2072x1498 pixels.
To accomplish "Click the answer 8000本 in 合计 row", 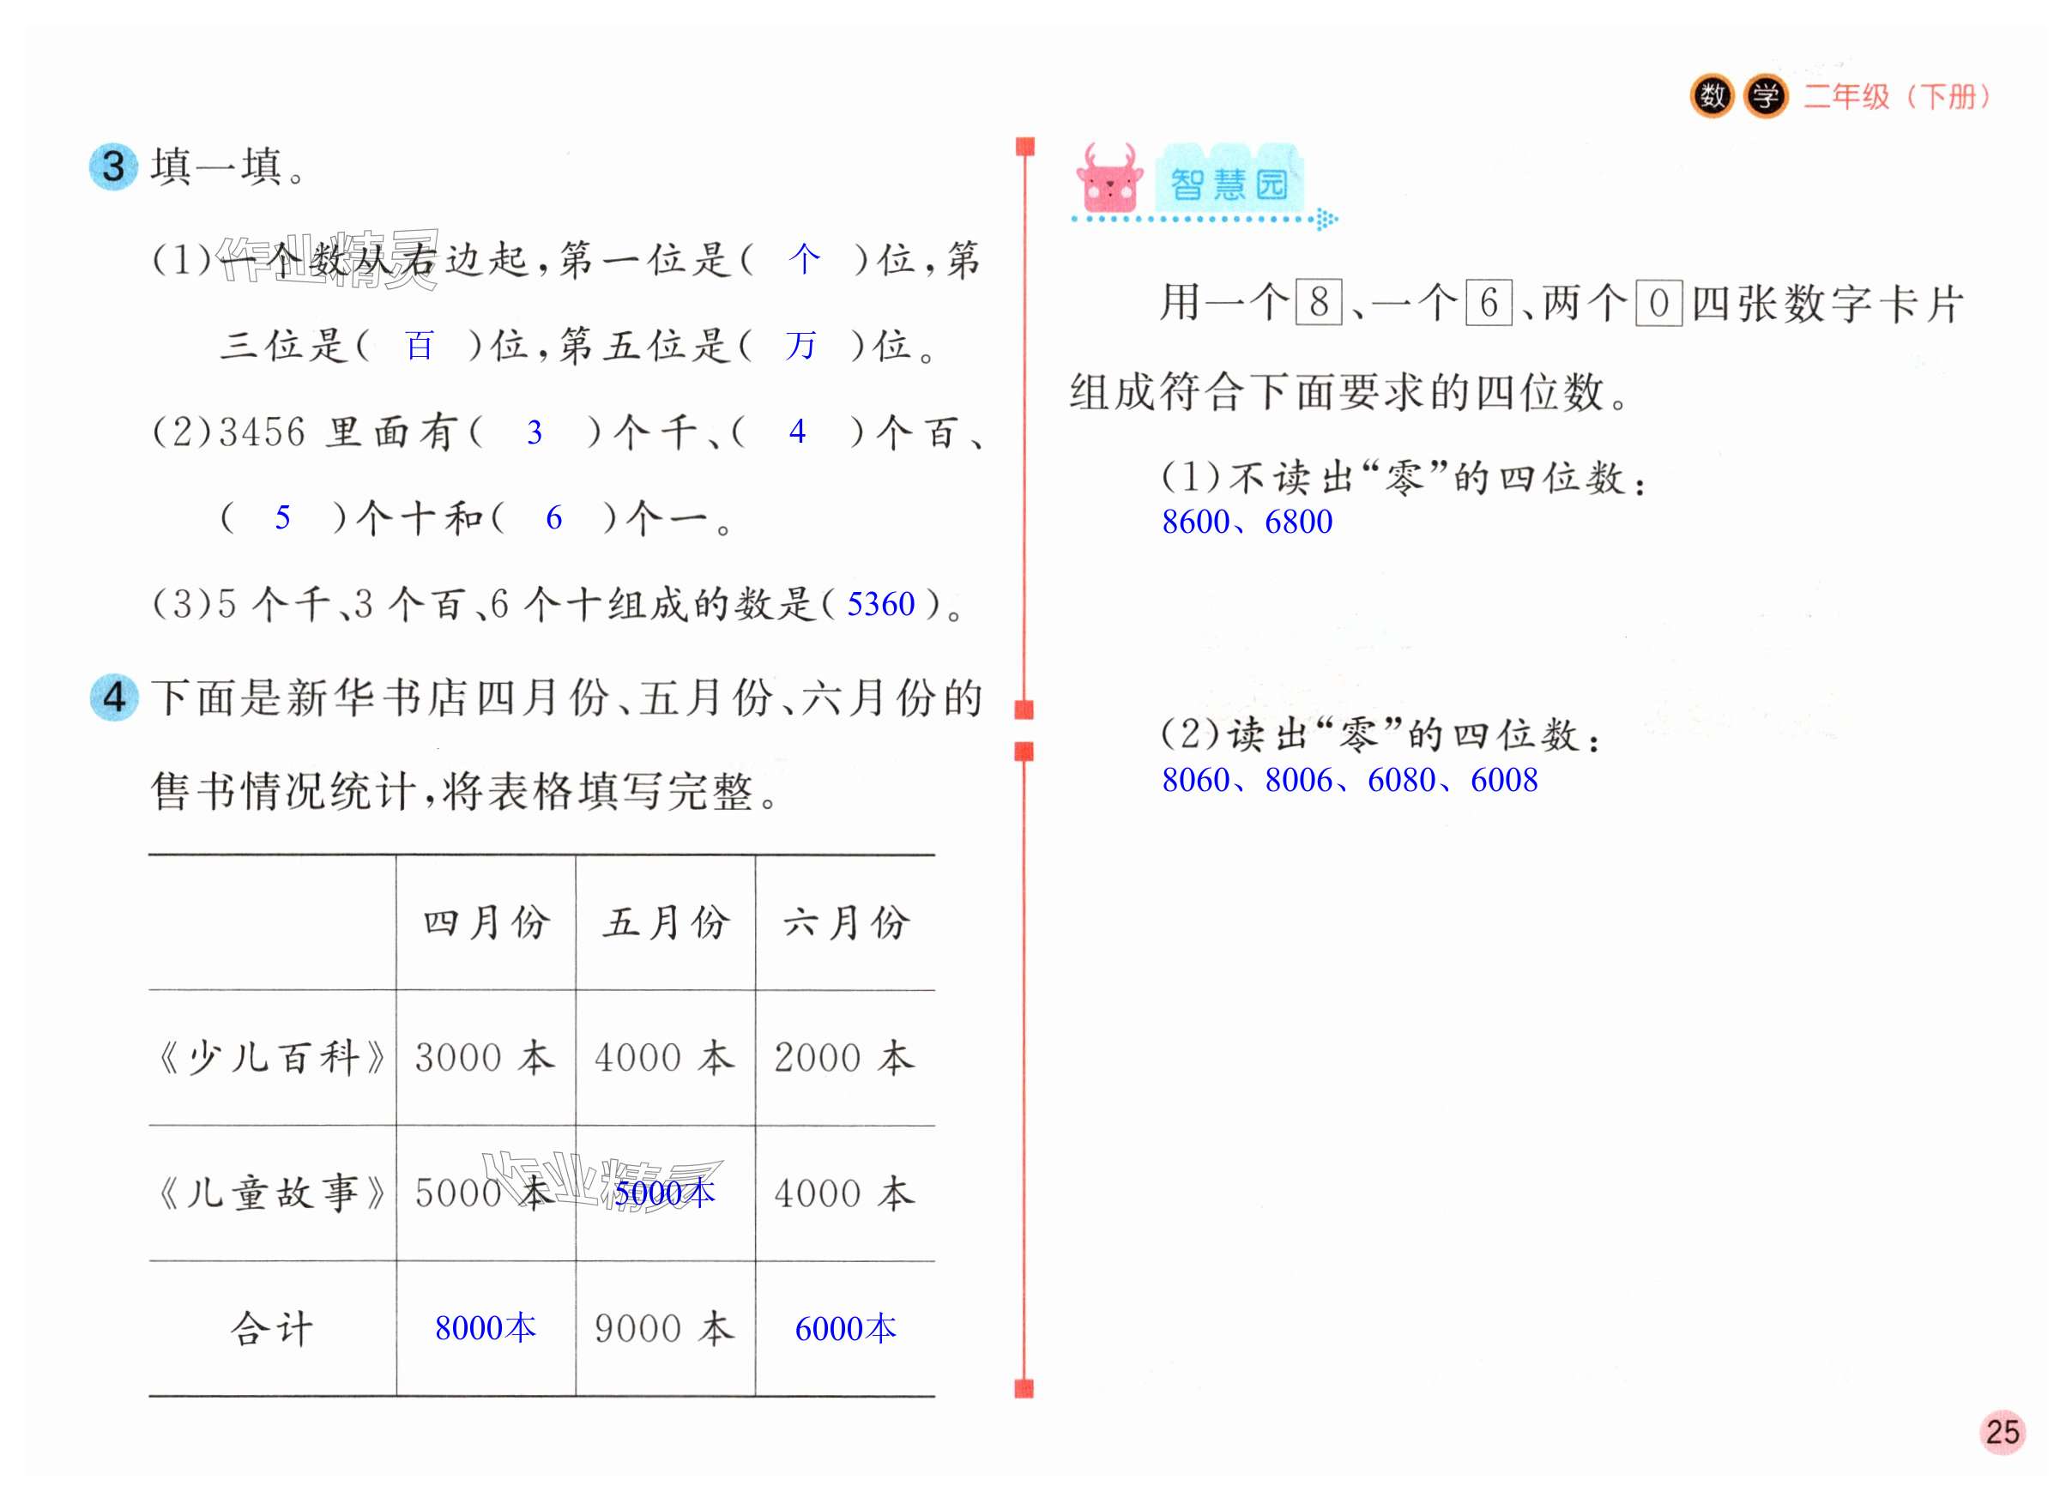I will click(x=485, y=1328).
